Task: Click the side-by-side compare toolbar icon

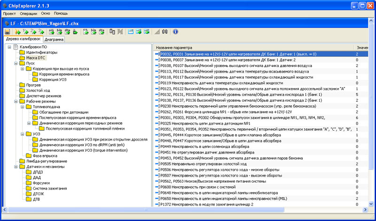Action: pyautogui.click(x=112, y=32)
